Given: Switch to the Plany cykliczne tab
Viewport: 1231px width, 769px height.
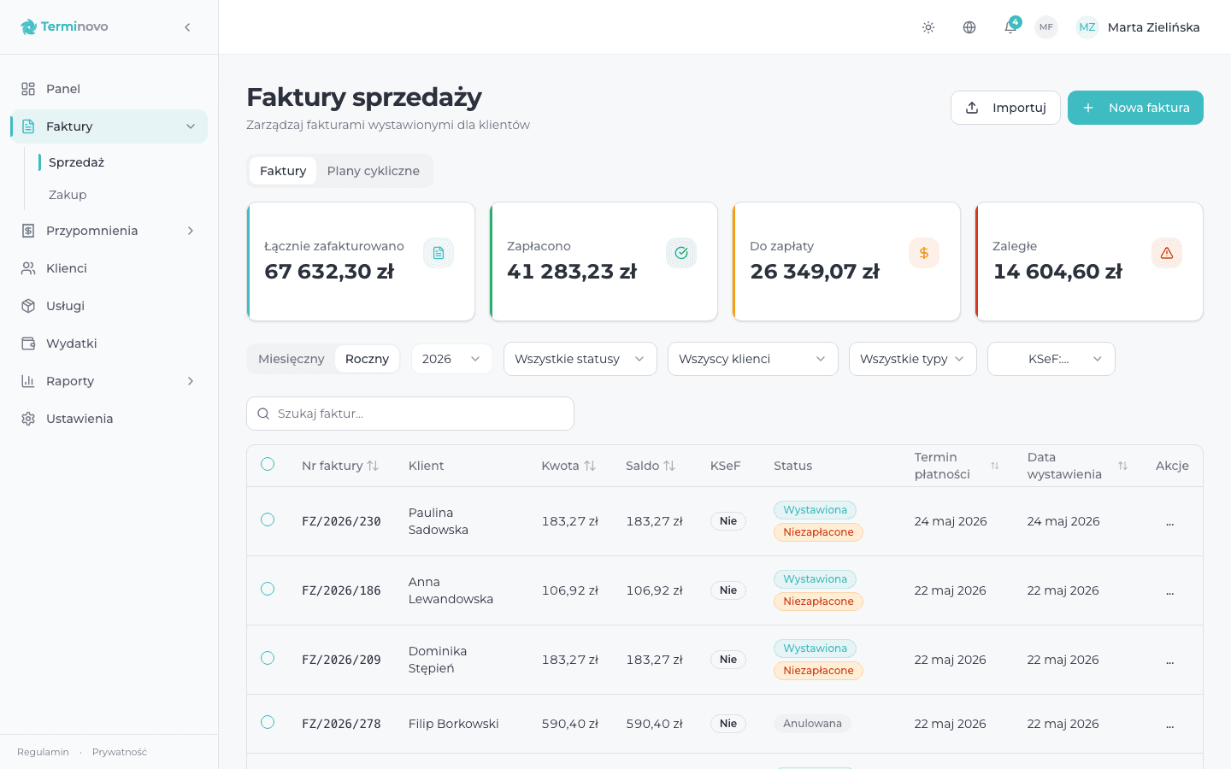Looking at the screenshot, I should [x=373, y=171].
